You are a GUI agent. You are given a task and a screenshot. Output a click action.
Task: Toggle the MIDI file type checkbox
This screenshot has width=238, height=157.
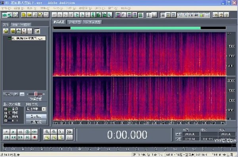click(6, 121)
